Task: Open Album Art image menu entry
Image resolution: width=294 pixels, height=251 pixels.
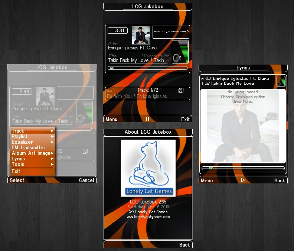Action: (33, 153)
